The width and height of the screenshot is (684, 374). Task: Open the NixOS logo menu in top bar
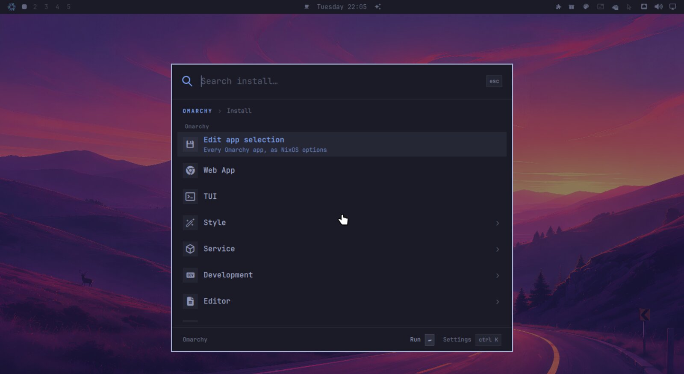coord(12,7)
